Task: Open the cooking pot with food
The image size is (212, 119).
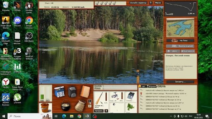Action: coord(66,105)
